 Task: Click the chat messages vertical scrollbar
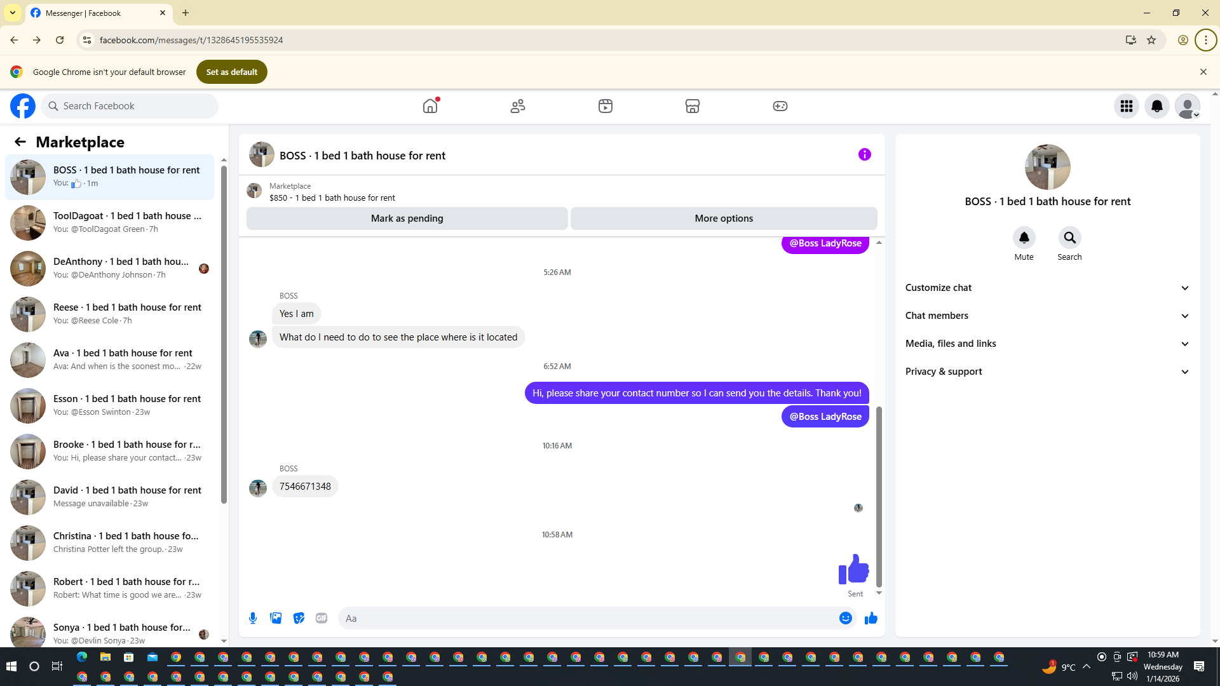pos(879,495)
